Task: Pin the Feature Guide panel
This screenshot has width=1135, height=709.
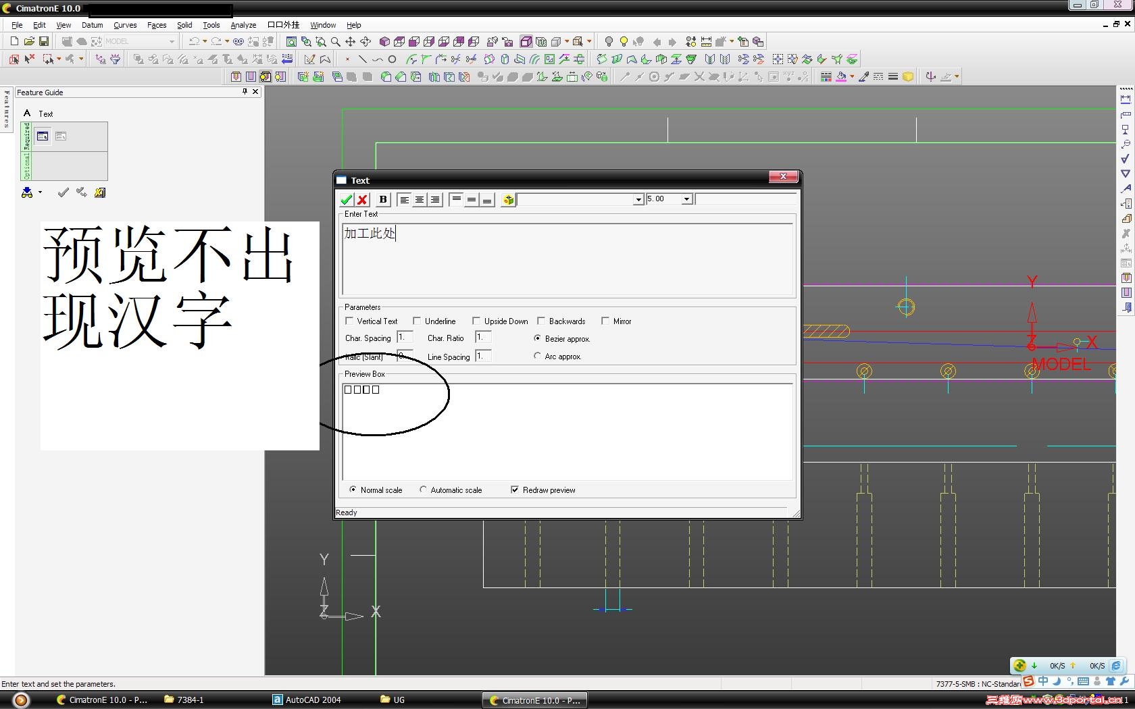Action: pos(245,92)
